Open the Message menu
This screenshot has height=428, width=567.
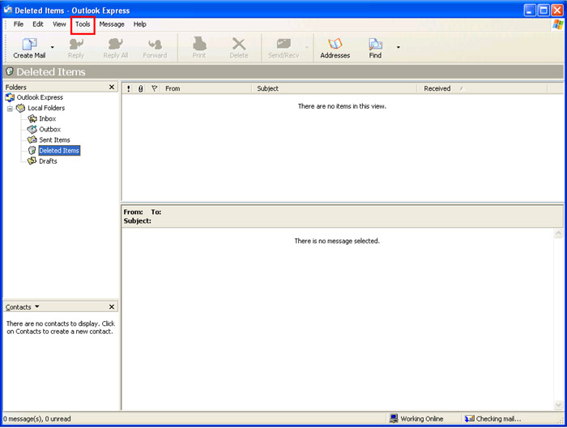[112, 24]
